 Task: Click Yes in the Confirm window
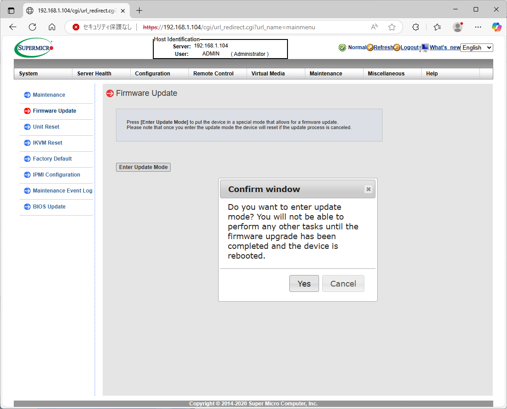click(x=304, y=284)
